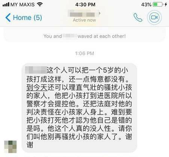Screen dimensions: 169x157
Task: Tap the blue back chevron arrow
Action: [x=8, y=17]
